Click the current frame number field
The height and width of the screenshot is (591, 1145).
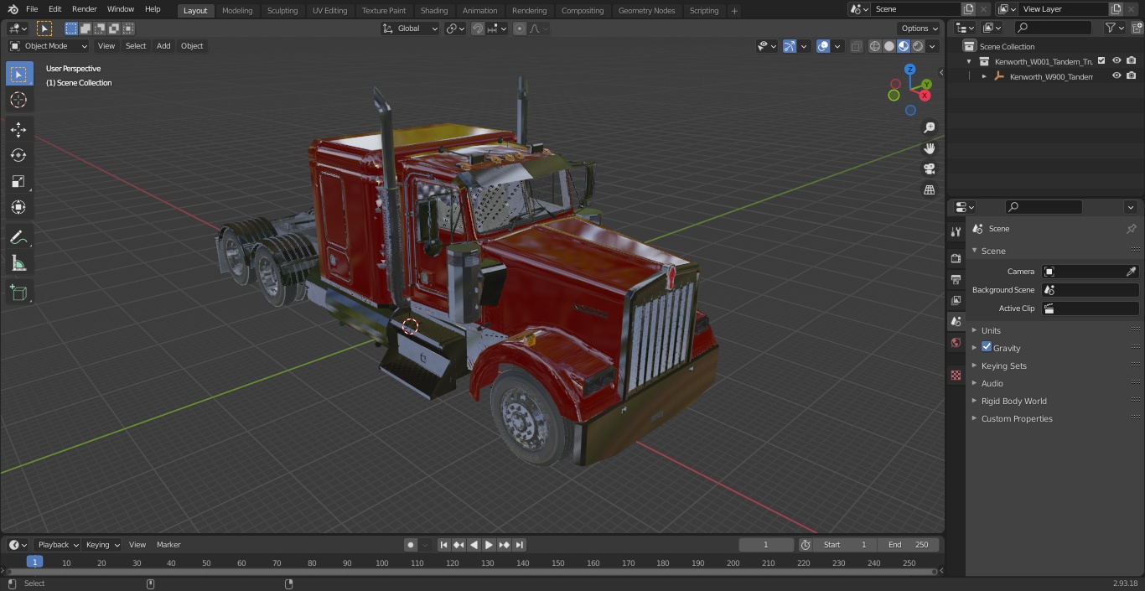[765, 545]
